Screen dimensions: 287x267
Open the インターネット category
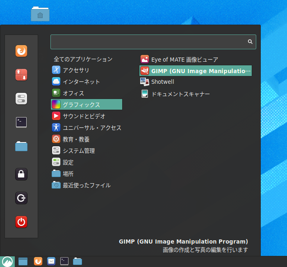[x=87, y=82]
